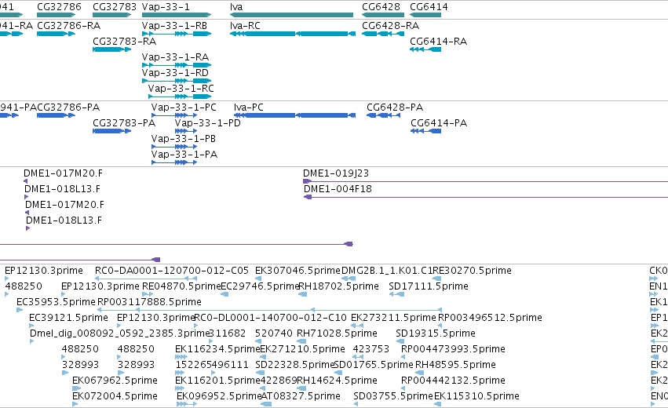Click EST RC0-DA0001-120700-012-C05
Image resolution: width=668 pixels, height=408 pixels.
click(x=172, y=271)
